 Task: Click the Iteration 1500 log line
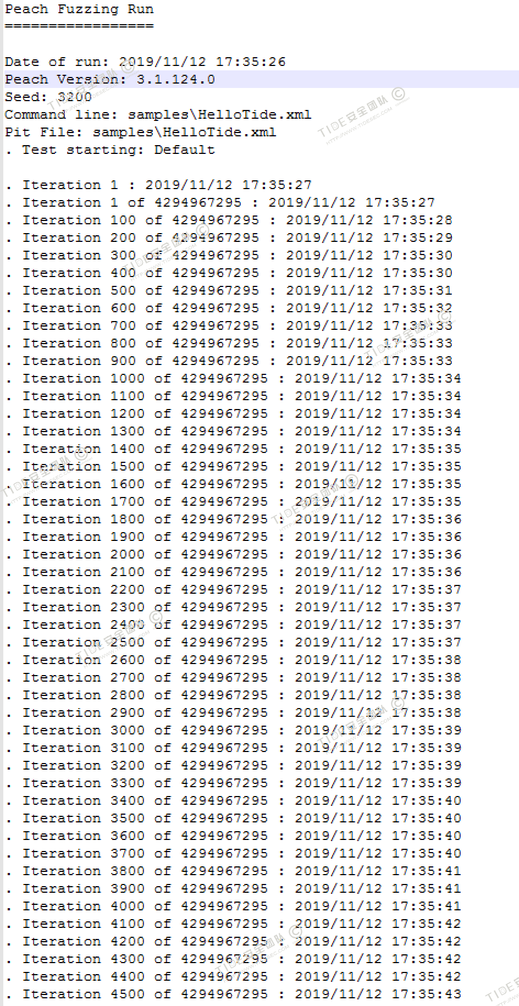click(233, 466)
